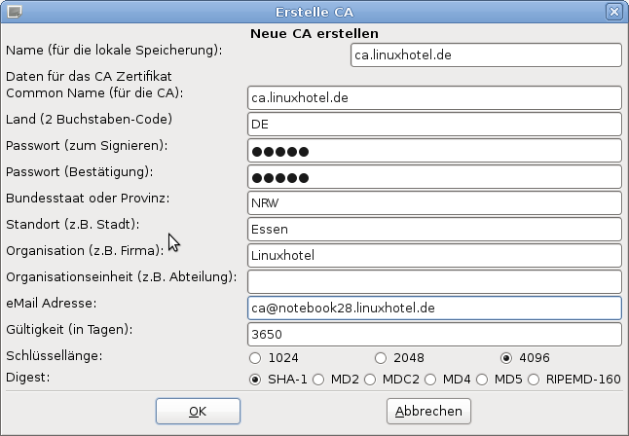Select the 2048 key length option
The height and width of the screenshot is (436, 629).
pyautogui.click(x=381, y=357)
